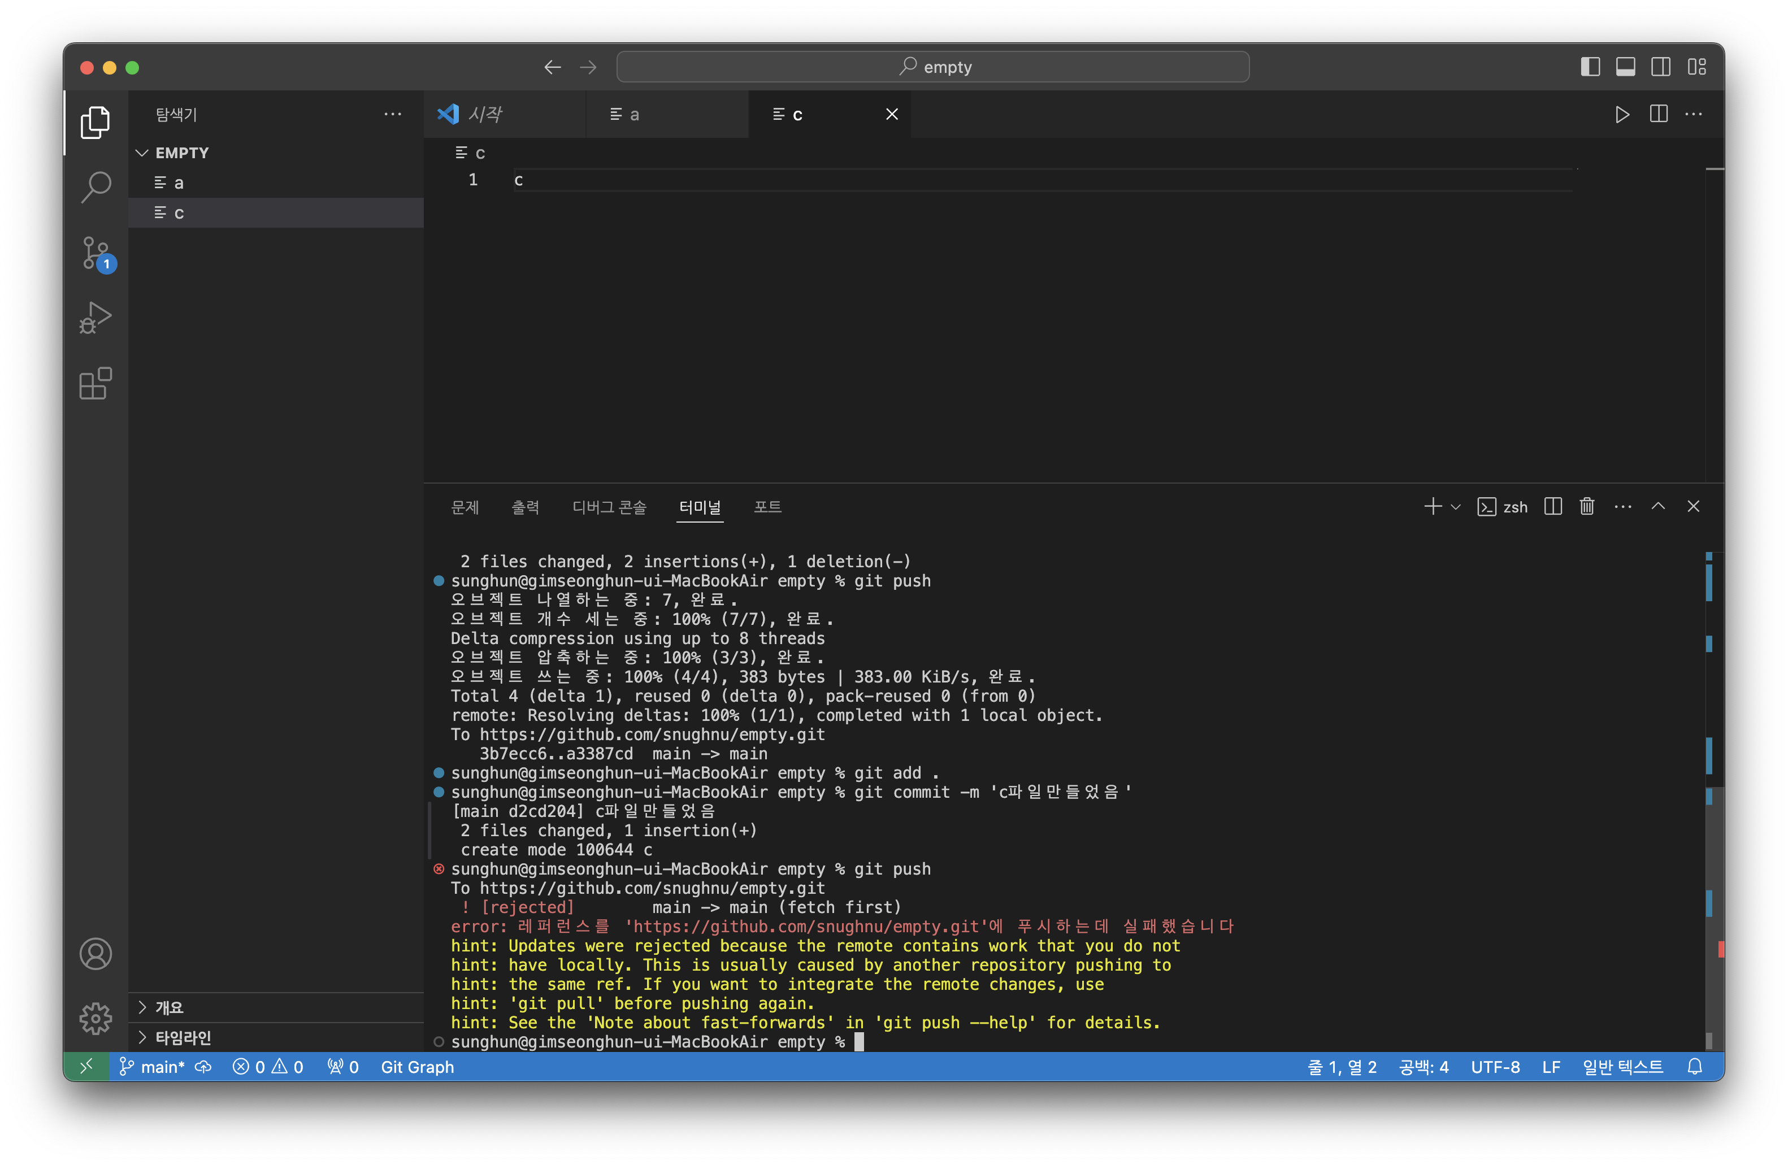Open the new terminal launch profile dropdown
This screenshot has width=1788, height=1165.
tap(1456, 507)
